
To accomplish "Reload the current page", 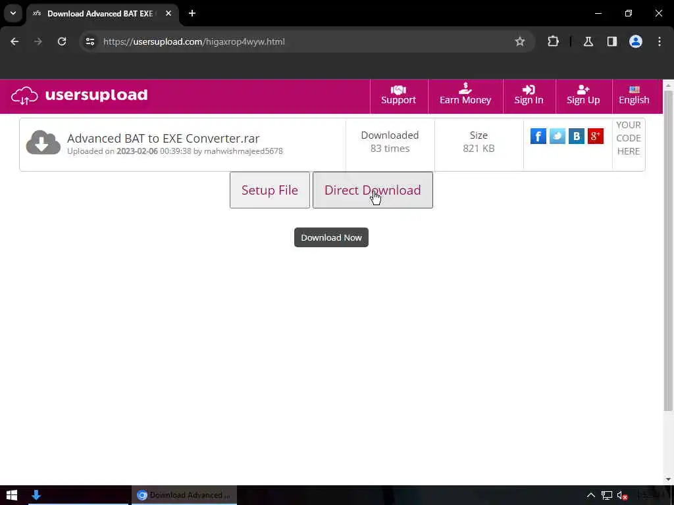I will 62,41.
